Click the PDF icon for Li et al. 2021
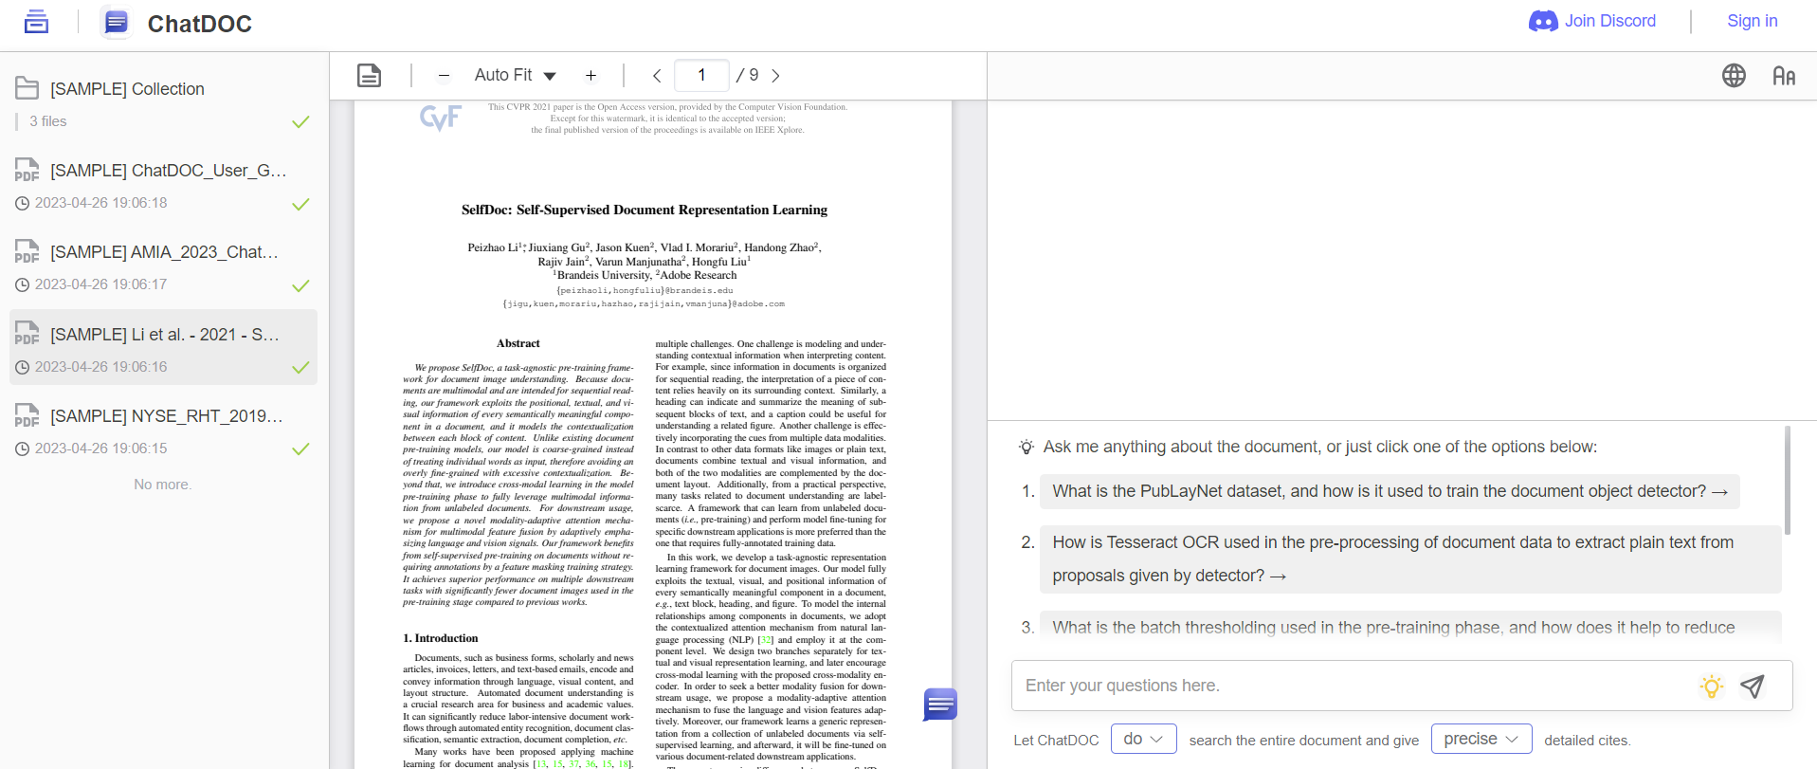The height and width of the screenshot is (769, 1817). click(27, 334)
